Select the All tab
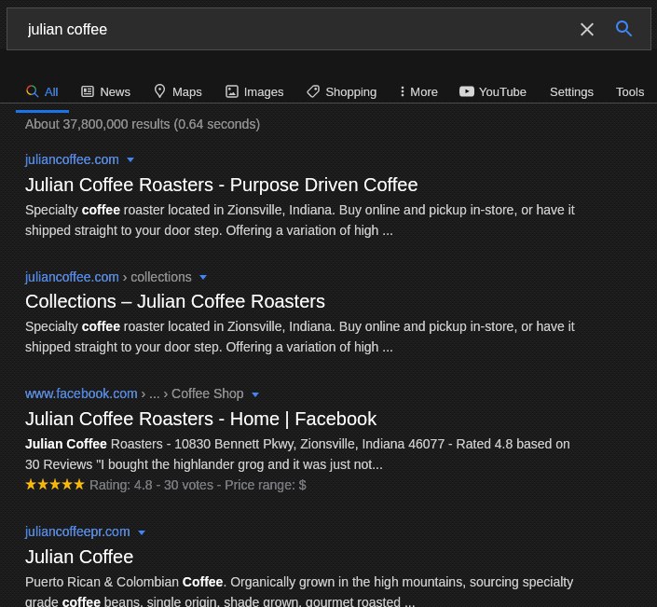The height and width of the screenshot is (607, 657). (42, 91)
